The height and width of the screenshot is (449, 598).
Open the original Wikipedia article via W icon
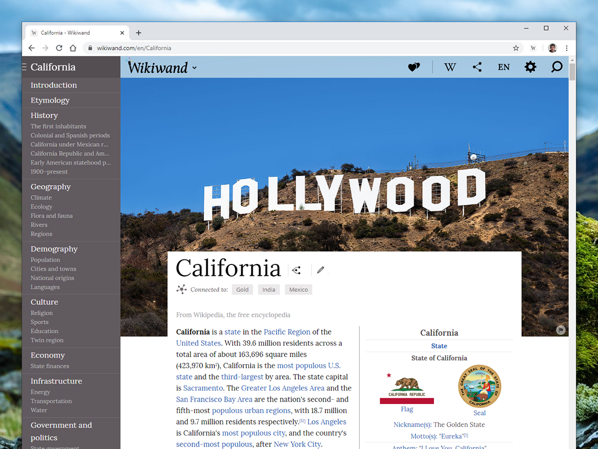[x=450, y=66]
